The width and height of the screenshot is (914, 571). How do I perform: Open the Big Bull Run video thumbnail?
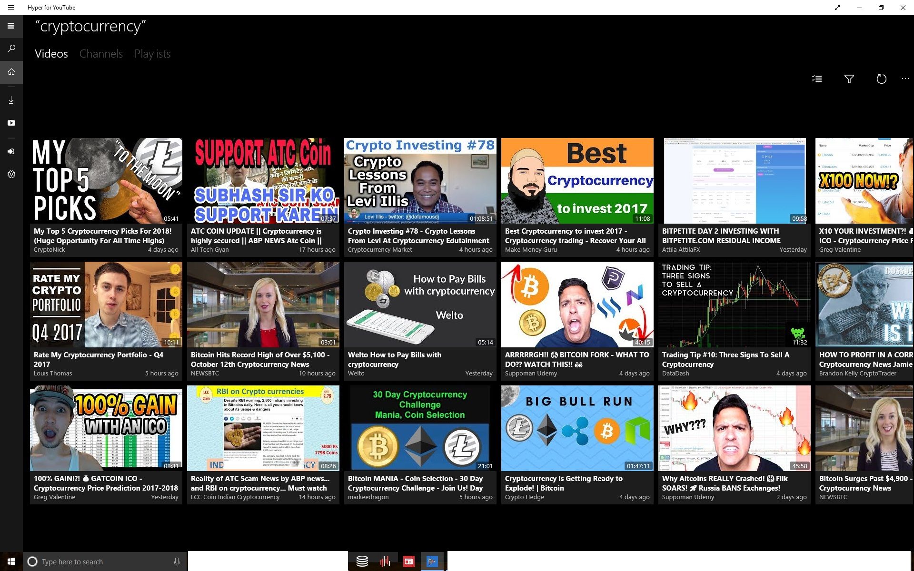[x=577, y=428]
